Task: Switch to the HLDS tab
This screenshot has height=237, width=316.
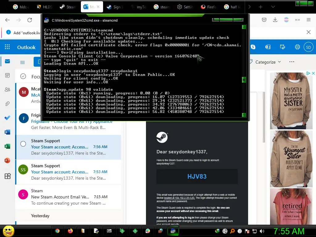Action: (x=44, y=7)
